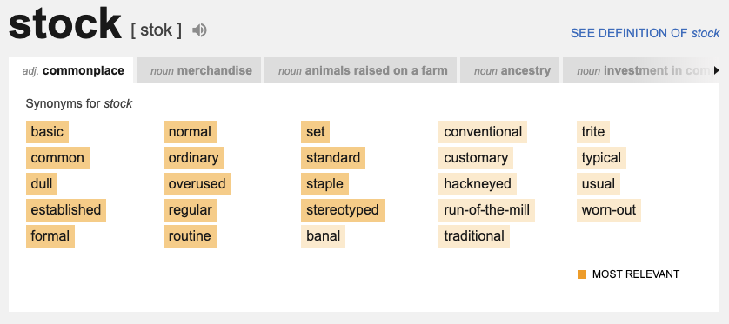The image size is (729, 324).
Task: Open the synonym 'hackneyed'
Action: (x=478, y=184)
